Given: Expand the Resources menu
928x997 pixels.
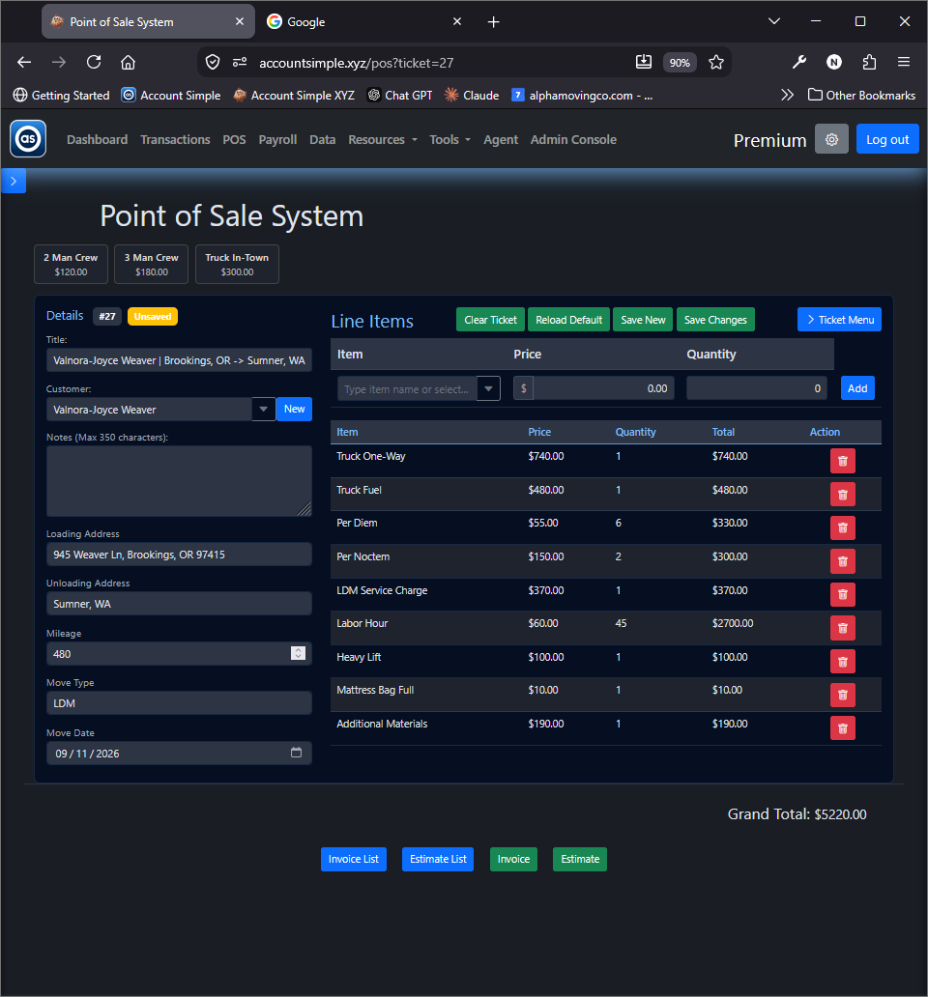Looking at the screenshot, I should (382, 139).
